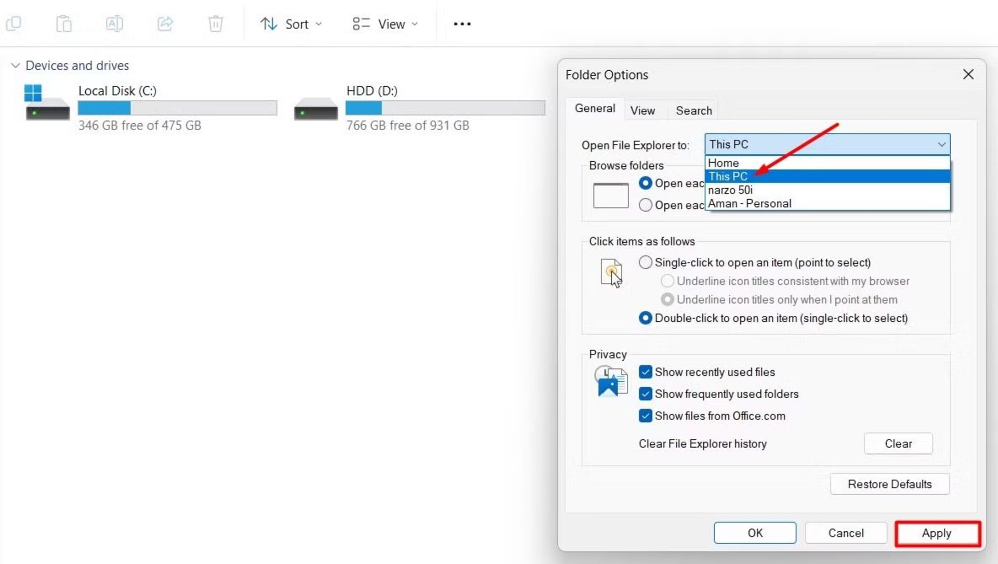
Task: Disable Show files from Office.com
Action: tap(646, 416)
